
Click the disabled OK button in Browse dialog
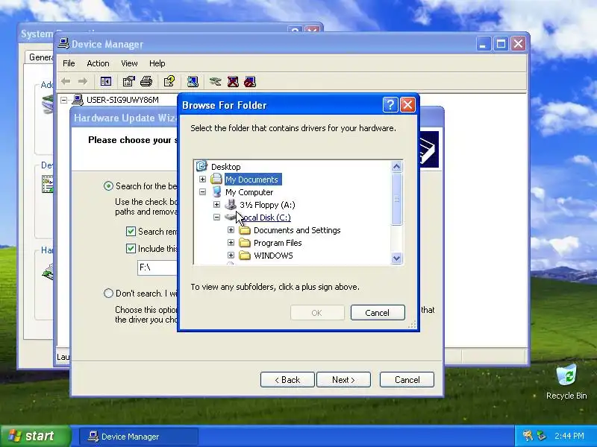point(317,312)
